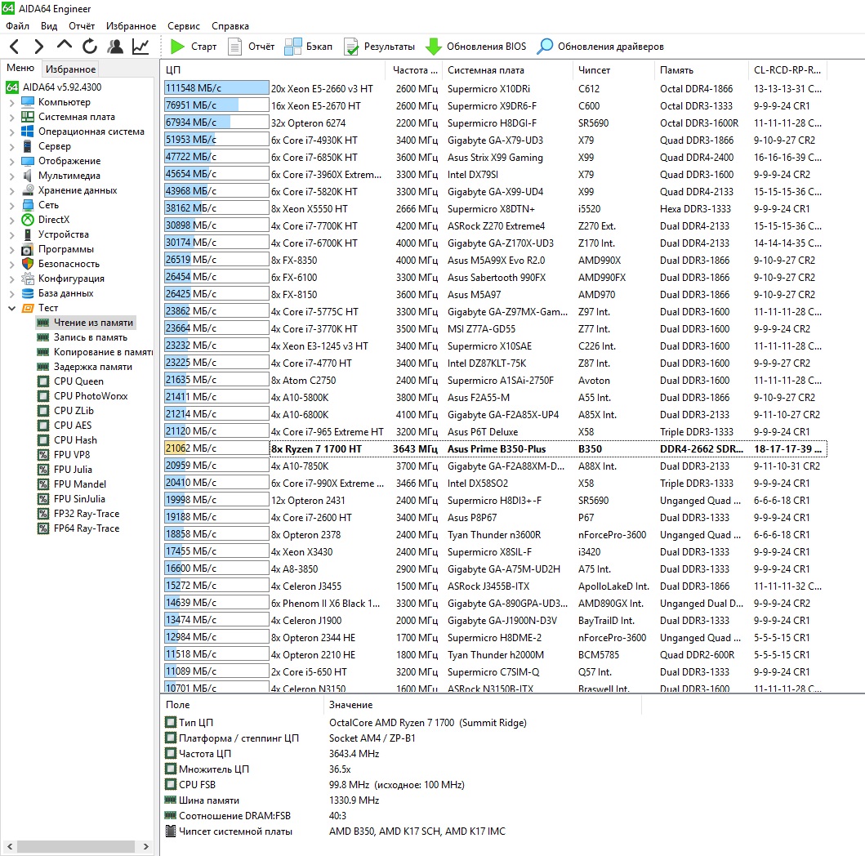Expand the Компьютер tree node
The height and width of the screenshot is (856, 865).
[x=11, y=102]
